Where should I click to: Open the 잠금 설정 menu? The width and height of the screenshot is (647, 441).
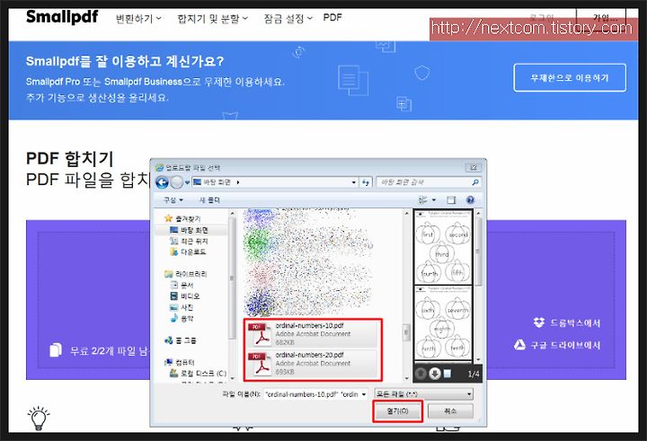coord(288,19)
